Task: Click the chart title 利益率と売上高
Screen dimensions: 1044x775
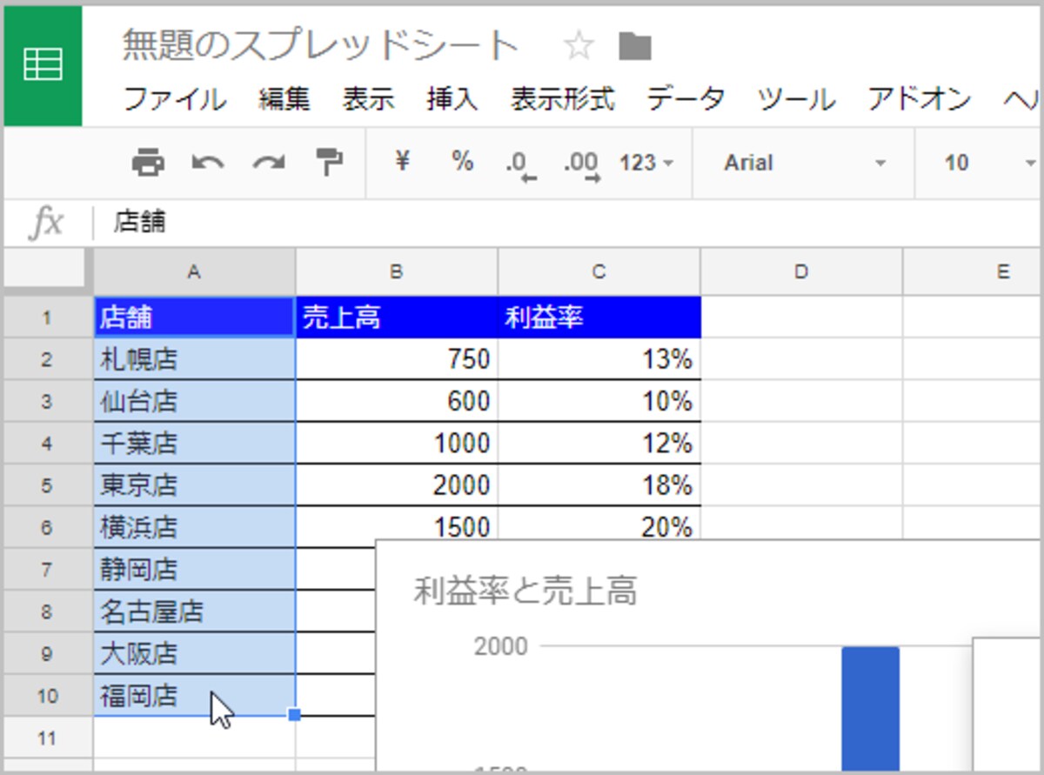Action: tap(526, 591)
